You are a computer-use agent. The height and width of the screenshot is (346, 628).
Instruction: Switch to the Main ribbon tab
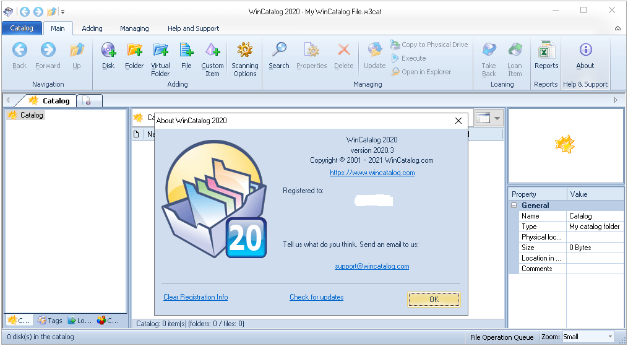[x=58, y=28]
